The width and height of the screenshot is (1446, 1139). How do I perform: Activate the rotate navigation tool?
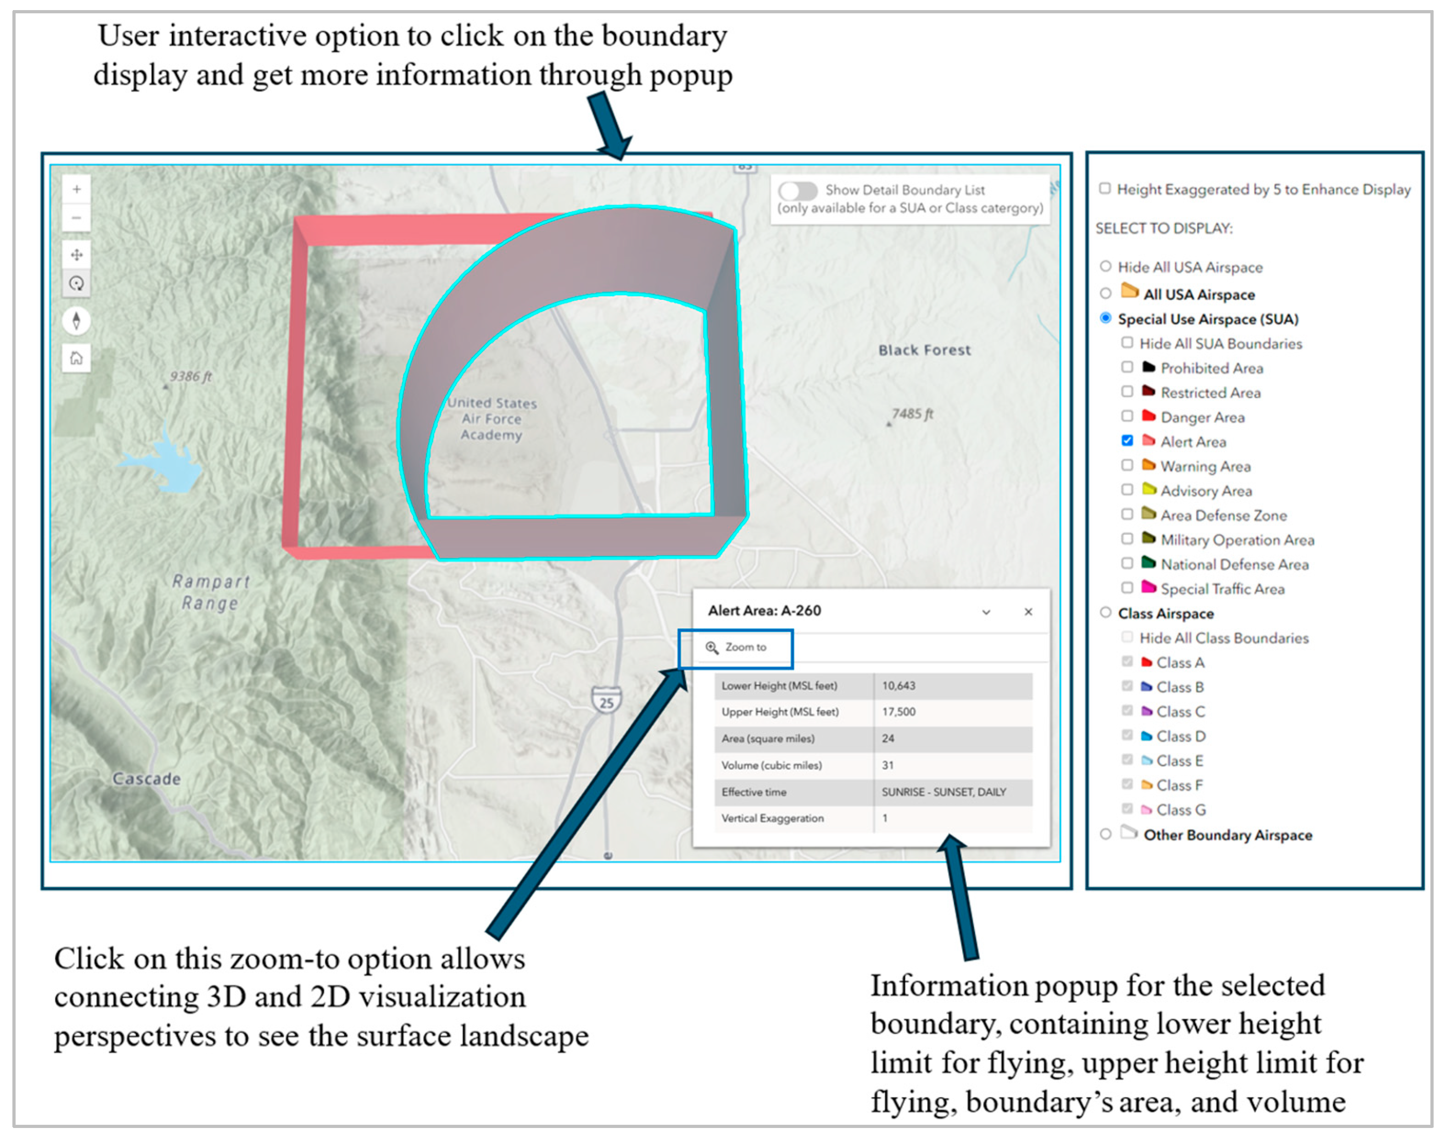click(77, 283)
